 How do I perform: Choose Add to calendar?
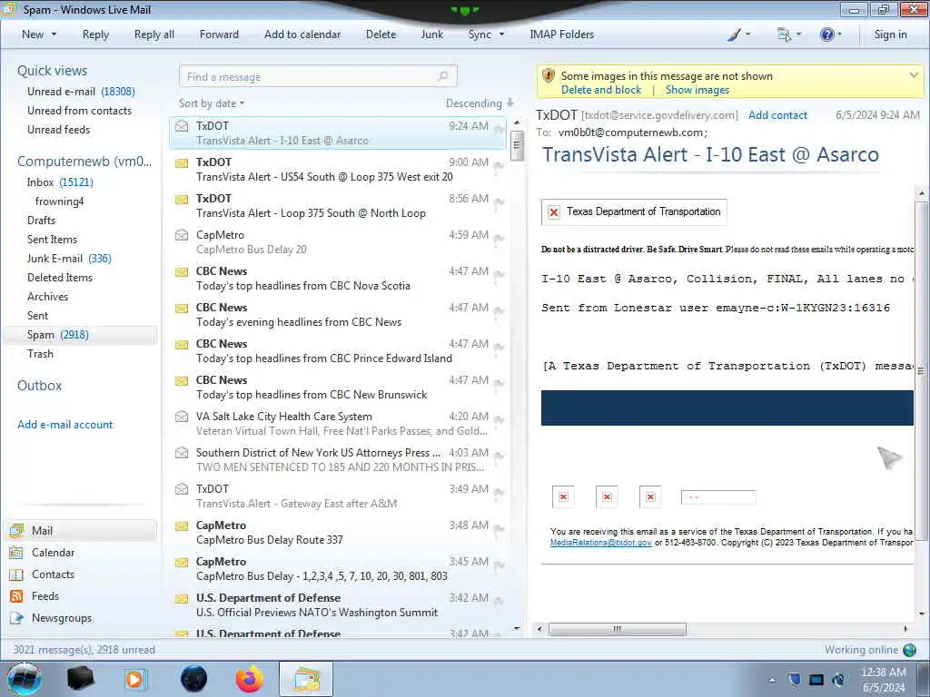click(302, 34)
